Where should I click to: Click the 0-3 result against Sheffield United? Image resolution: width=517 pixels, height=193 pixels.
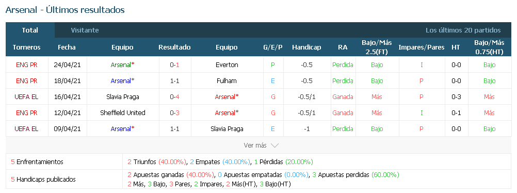click(x=175, y=113)
